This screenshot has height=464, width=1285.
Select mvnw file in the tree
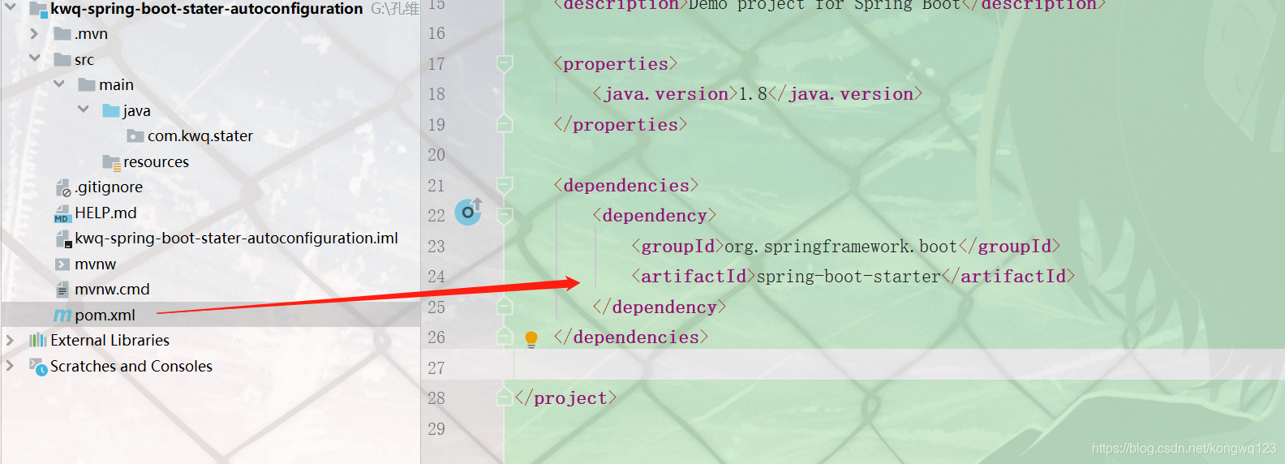point(95,264)
